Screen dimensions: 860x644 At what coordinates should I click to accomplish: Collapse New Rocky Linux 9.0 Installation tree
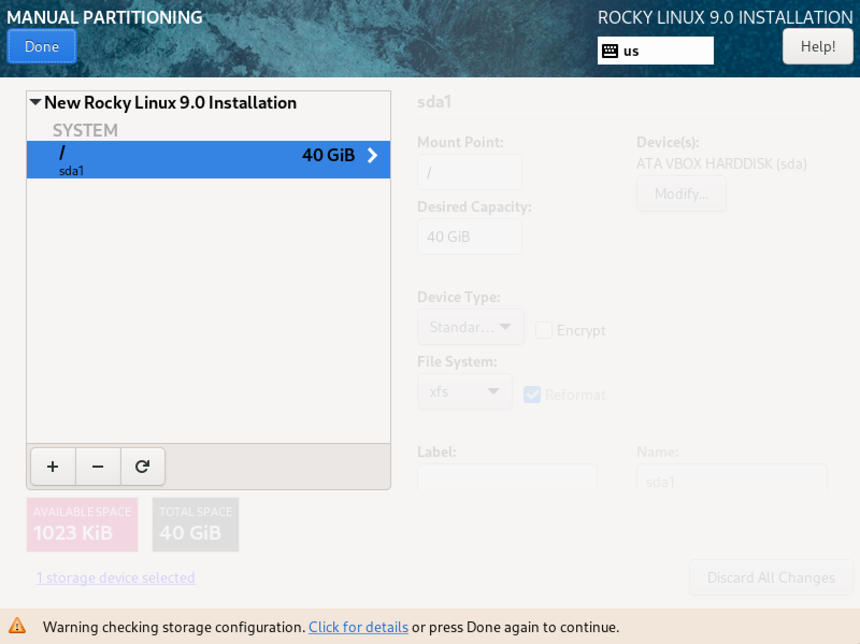click(35, 102)
